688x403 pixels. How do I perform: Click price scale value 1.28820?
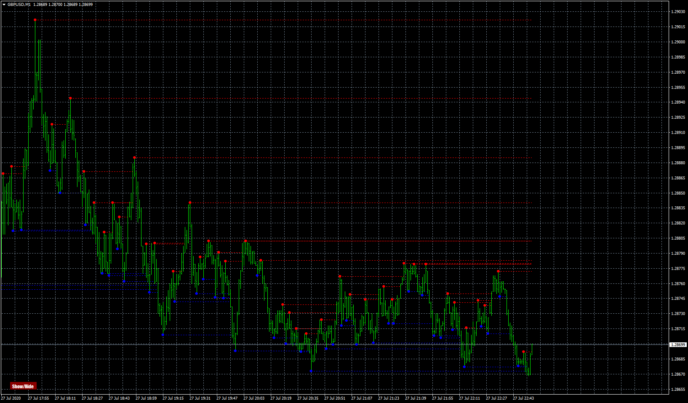pos(678,223)
